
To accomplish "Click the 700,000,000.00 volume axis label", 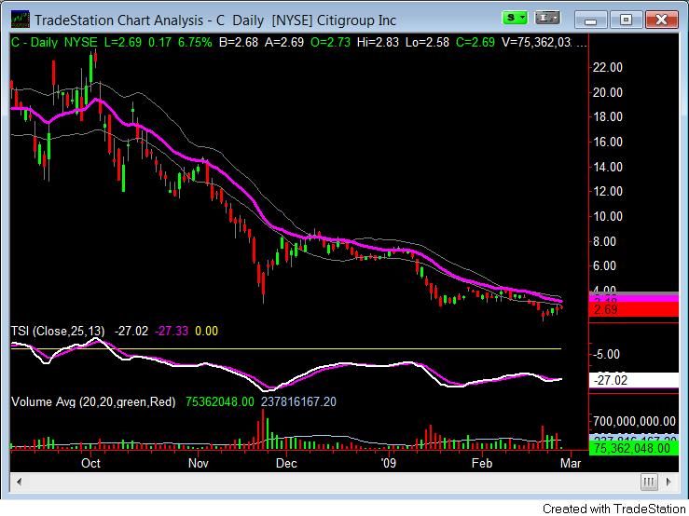I will click(634, 421).
